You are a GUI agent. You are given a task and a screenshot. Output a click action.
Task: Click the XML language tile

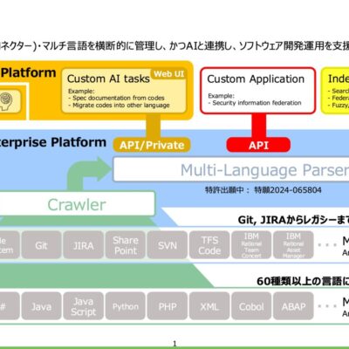point(209,306)
